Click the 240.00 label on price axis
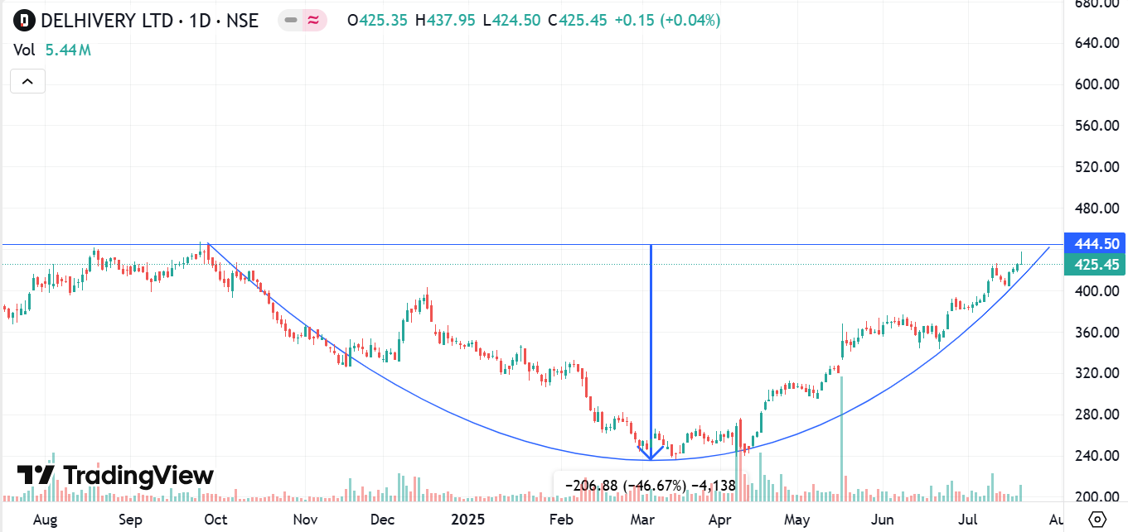The image size is (1128, 532). point(1097,456)
